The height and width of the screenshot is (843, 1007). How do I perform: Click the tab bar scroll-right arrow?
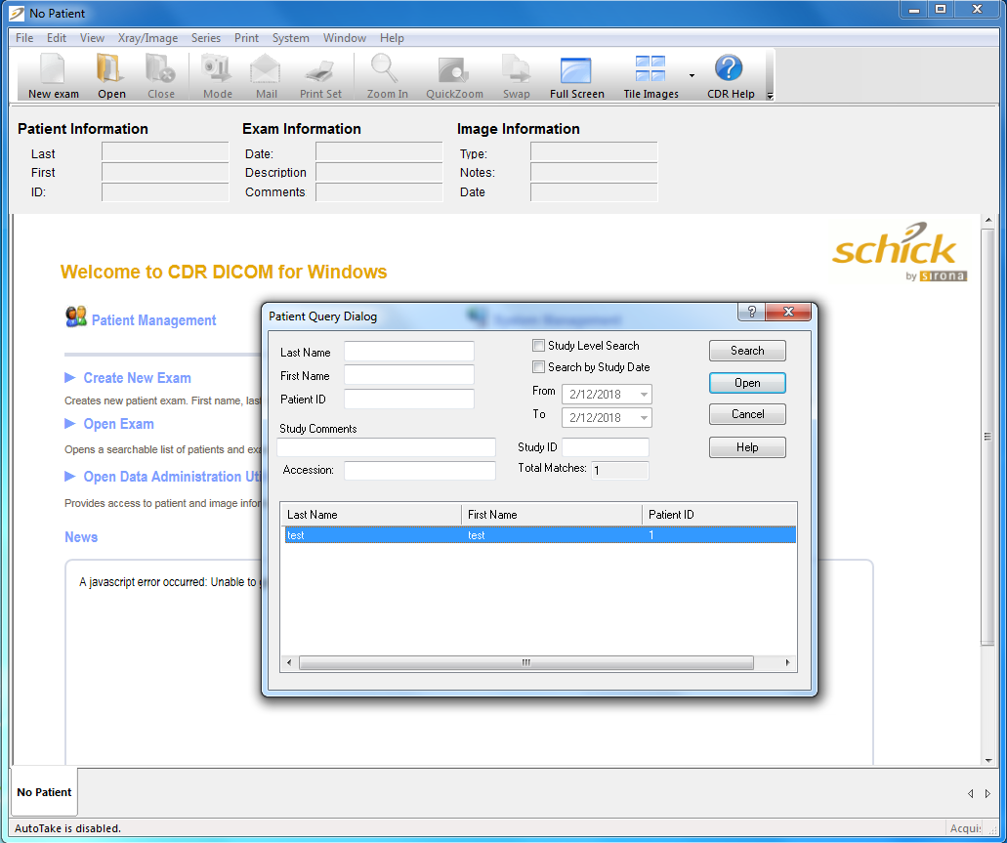point(987,793)
